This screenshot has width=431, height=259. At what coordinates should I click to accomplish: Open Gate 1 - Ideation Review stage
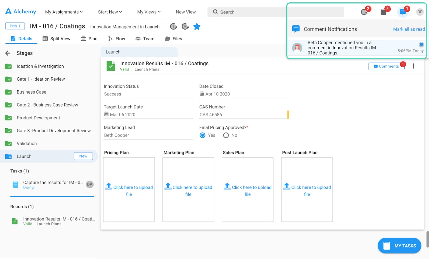(41, 79)
